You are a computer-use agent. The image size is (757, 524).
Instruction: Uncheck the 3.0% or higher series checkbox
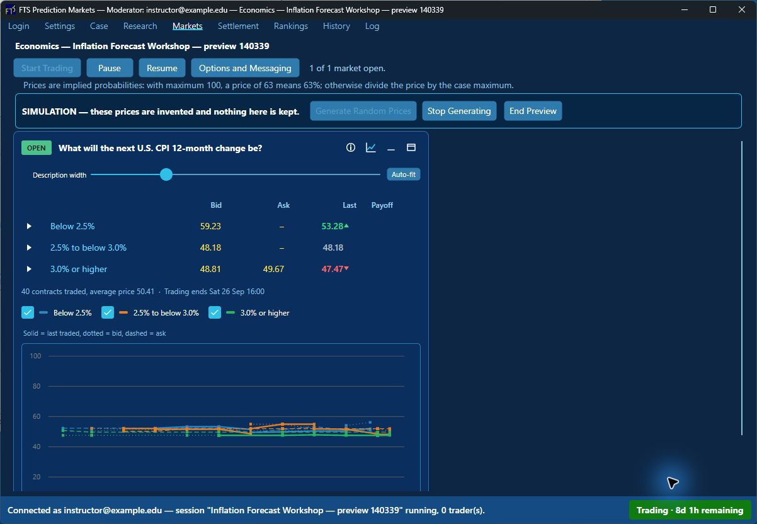[x=215, y=312]
